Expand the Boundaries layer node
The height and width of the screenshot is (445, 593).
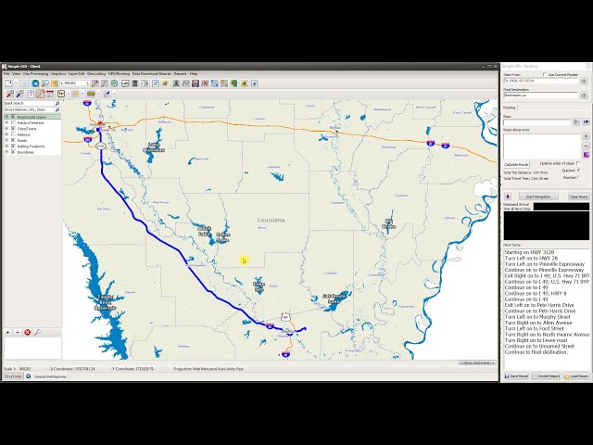click(x=6, y=152)
